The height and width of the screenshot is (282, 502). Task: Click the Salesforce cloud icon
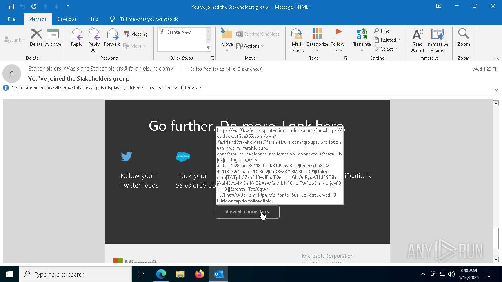point(183,157)
